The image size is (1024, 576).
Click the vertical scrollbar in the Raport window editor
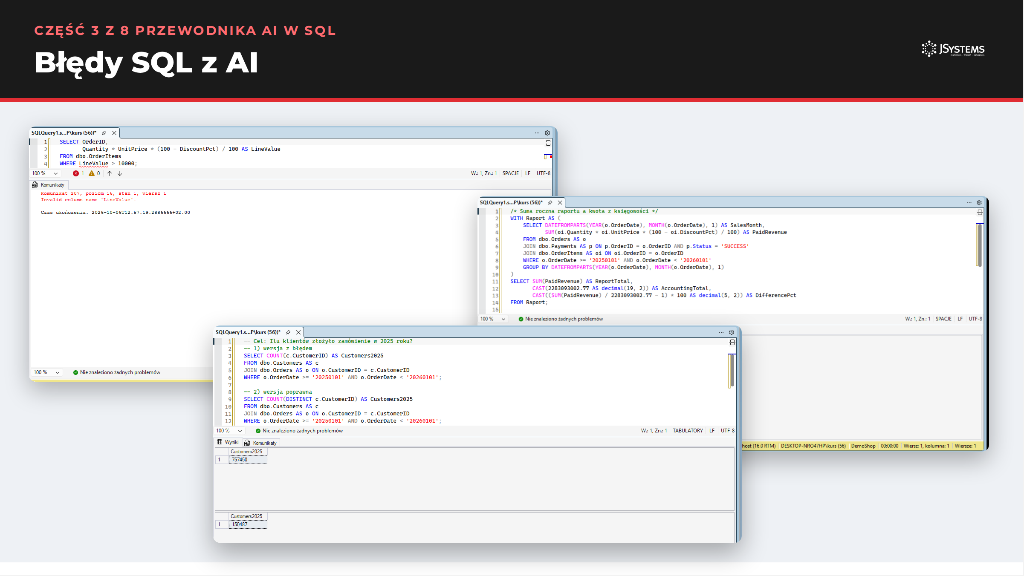coord(980,245)
